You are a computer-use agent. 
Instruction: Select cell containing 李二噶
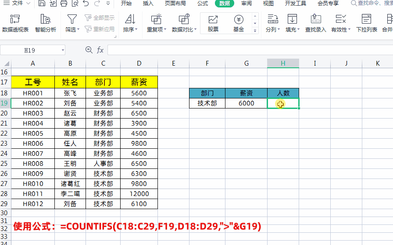(x=70, y=194)
